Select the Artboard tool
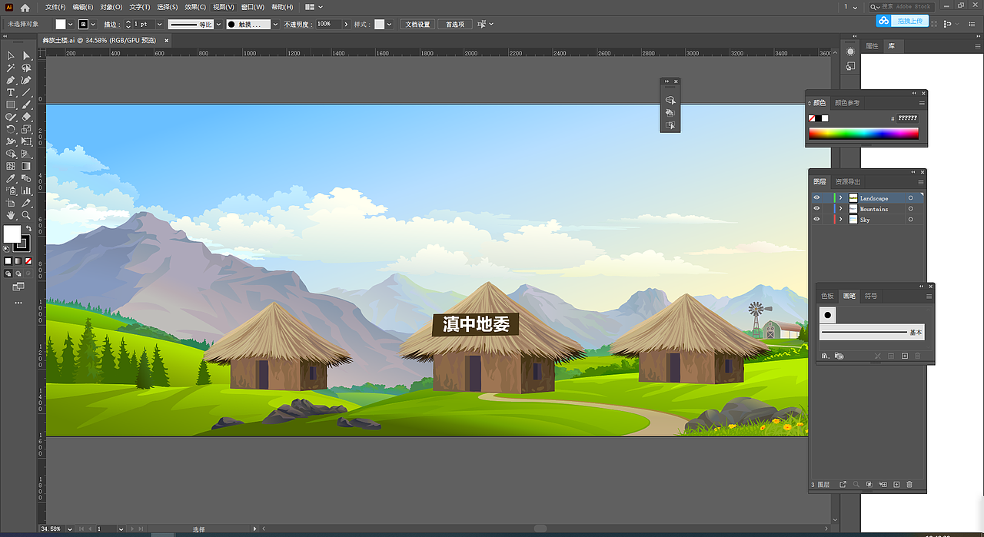 click(11, 203)
